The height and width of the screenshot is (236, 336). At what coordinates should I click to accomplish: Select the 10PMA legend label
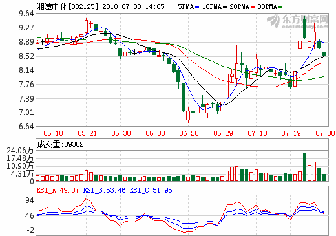pyautogui.click(x=212, y=6)
